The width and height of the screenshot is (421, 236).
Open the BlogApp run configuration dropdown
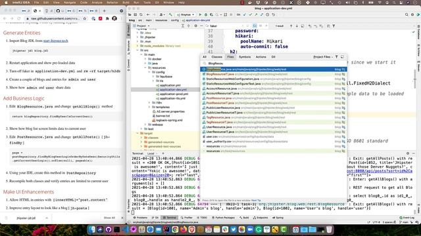tap(186, 14)
